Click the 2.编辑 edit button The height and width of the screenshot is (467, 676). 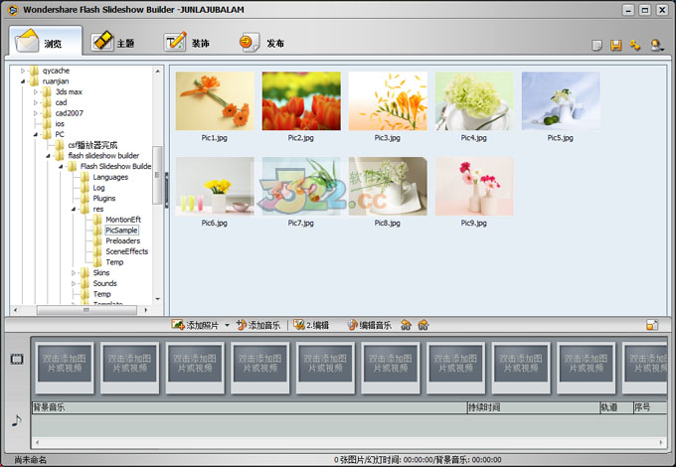point(310,325)
